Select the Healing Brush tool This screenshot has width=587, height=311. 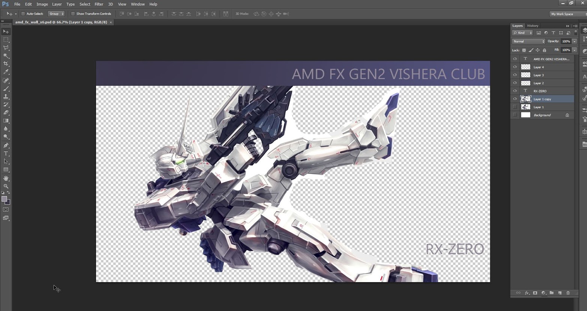pos(6,80)
